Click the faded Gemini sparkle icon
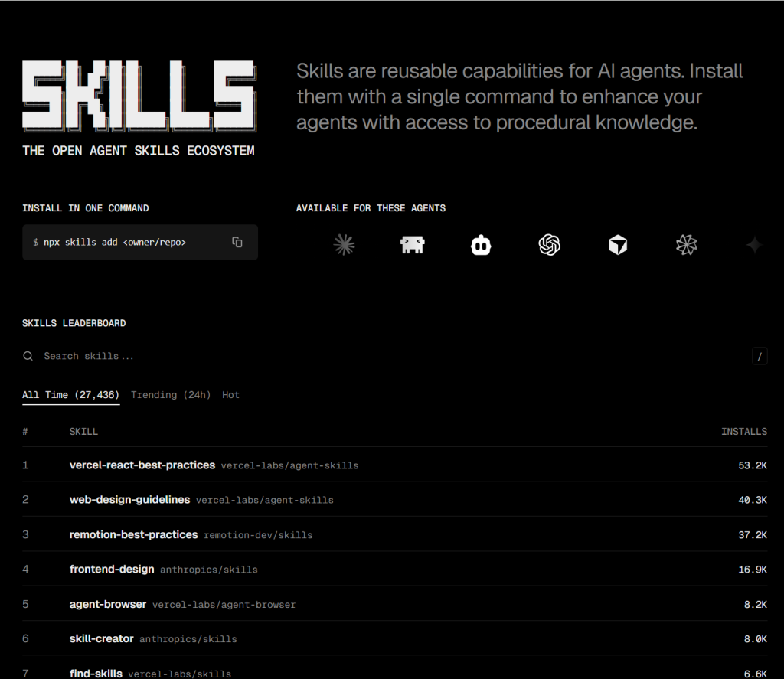 [754, 245]
